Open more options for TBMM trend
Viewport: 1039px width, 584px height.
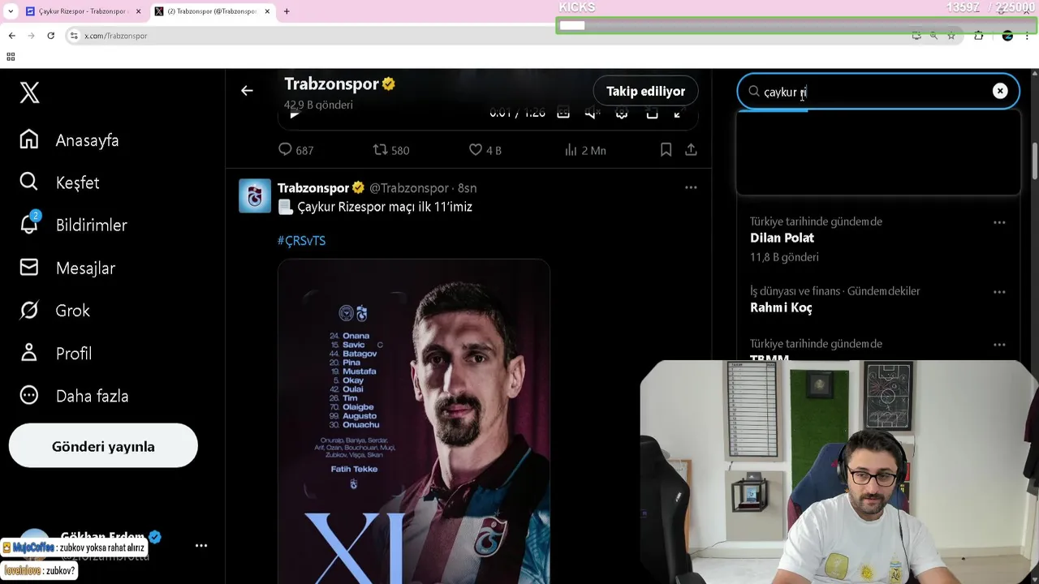999,345
